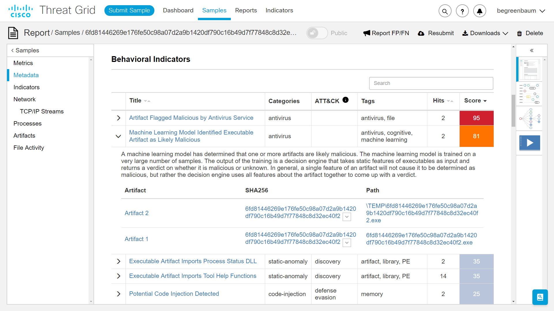Select Processes in the left sidebar
The width and height of the screenshot is (554, 311).
coord(27,124)
